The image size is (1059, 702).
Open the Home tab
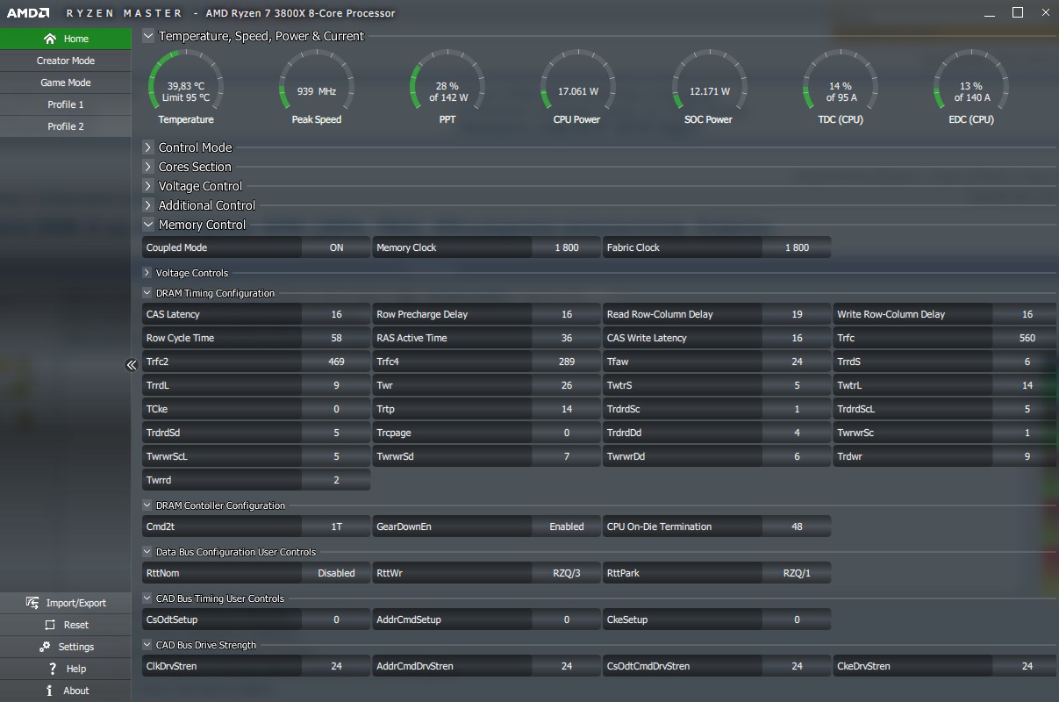(66, 39)
